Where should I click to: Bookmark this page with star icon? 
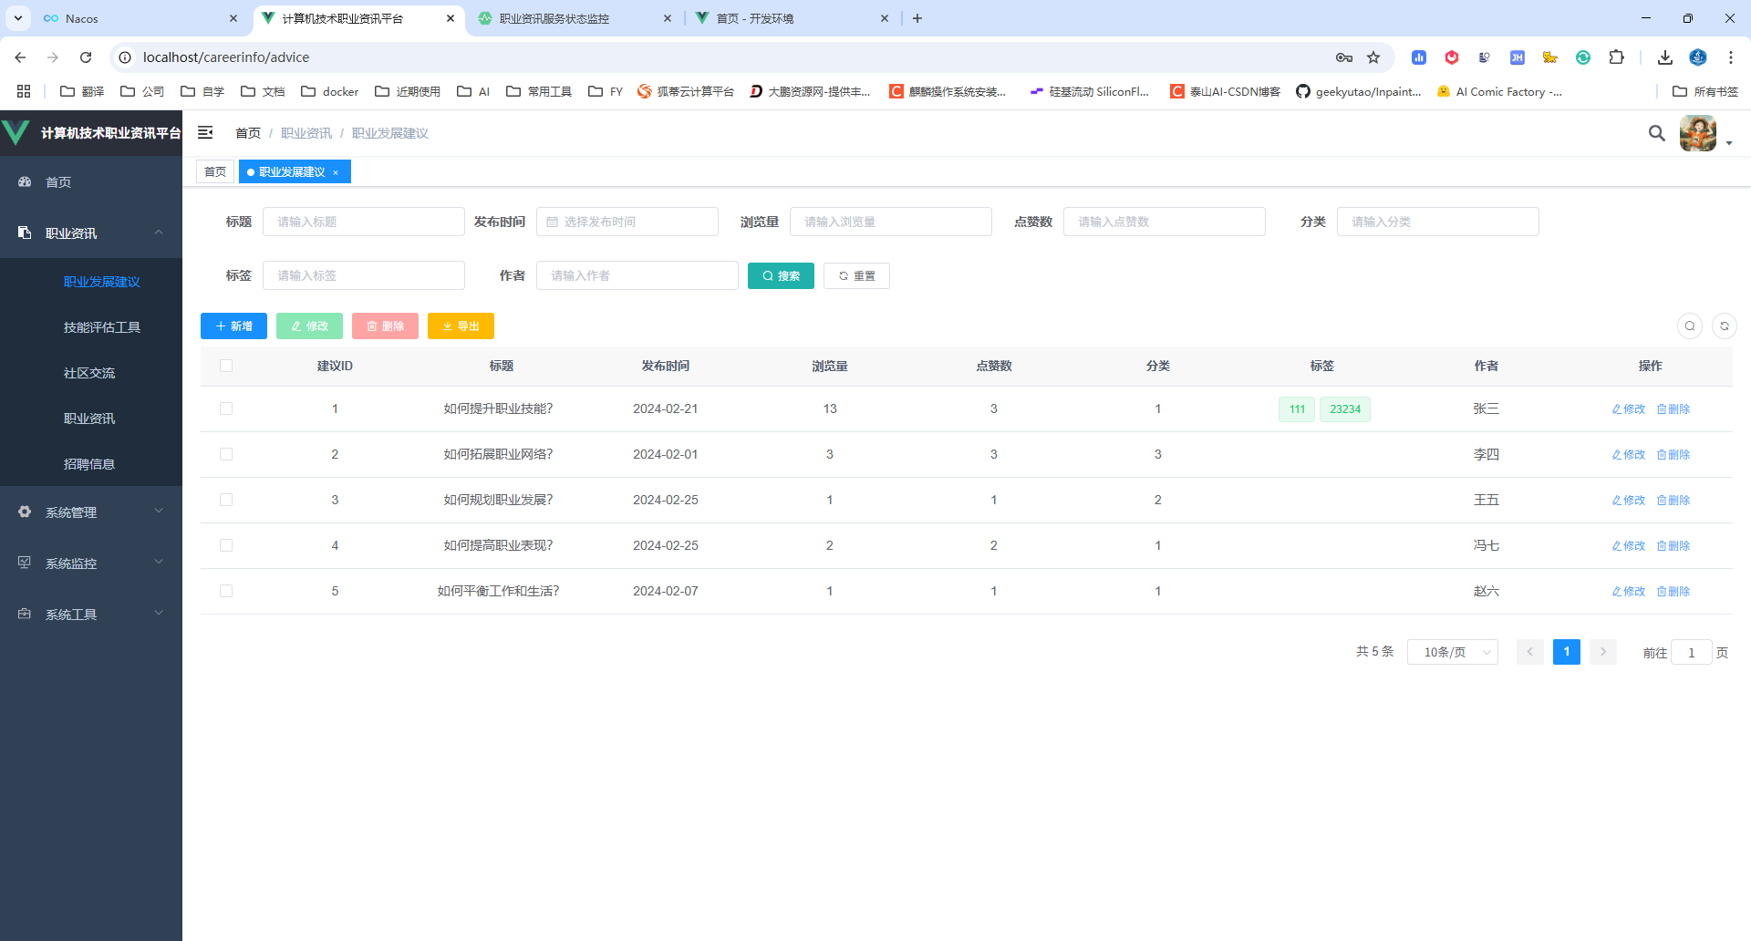[1373, 57]
